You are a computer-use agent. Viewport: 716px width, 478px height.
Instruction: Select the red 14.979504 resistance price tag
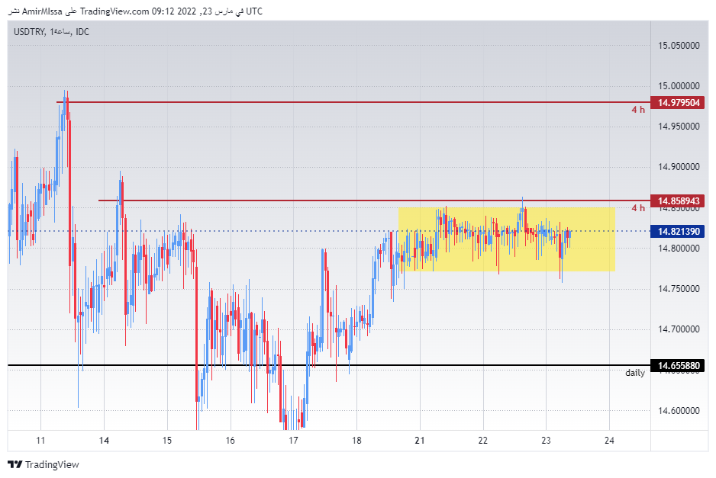click(x=678, y=103)
